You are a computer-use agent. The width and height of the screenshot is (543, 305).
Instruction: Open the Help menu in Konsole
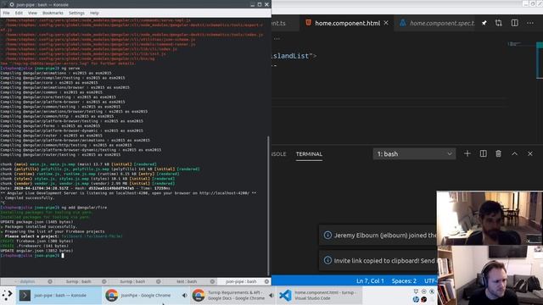point(94,13)
